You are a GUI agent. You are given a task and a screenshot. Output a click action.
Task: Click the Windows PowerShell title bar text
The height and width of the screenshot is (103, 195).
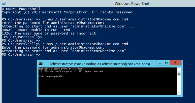tap(132, 4)
